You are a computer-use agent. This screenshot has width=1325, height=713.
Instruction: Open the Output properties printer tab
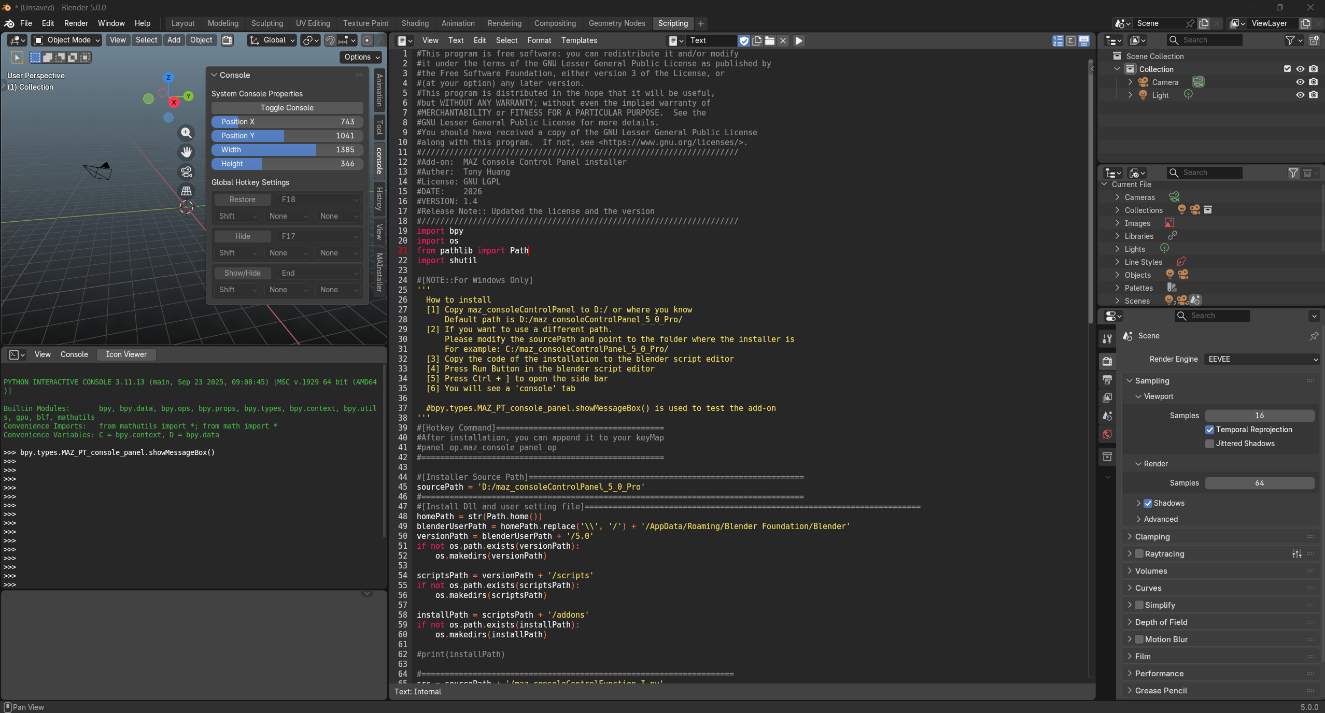[1107, 380]
